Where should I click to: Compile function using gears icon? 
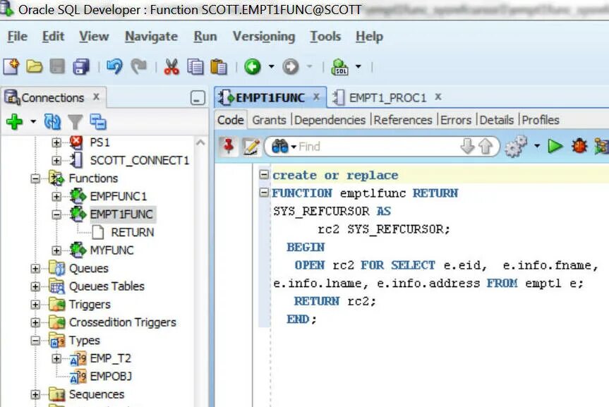516,147
